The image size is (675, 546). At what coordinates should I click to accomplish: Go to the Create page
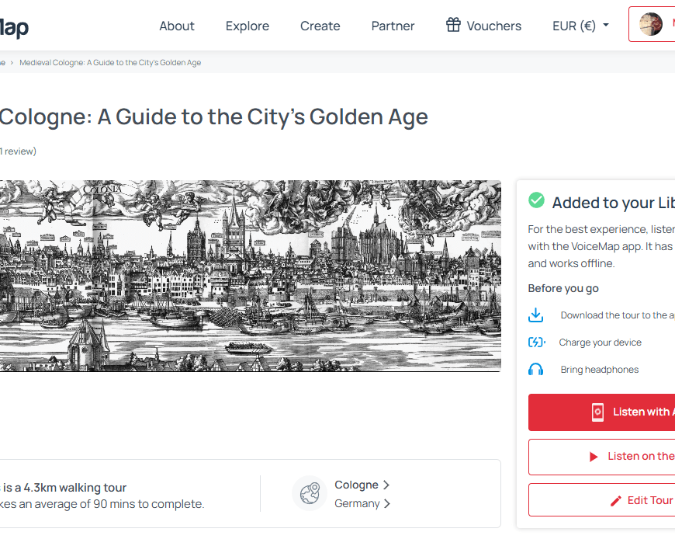320,26
